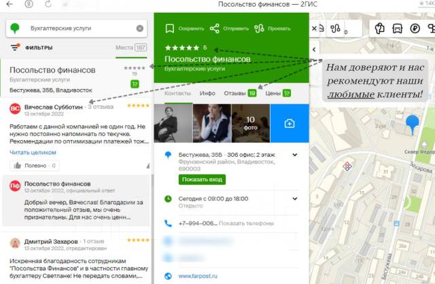
Task: Click the Дмитрий Захаров reviewer name
Action: point(51,242)
